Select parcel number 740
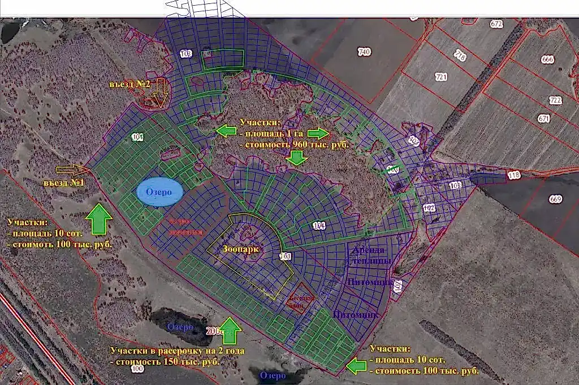 tap(365, 52)
